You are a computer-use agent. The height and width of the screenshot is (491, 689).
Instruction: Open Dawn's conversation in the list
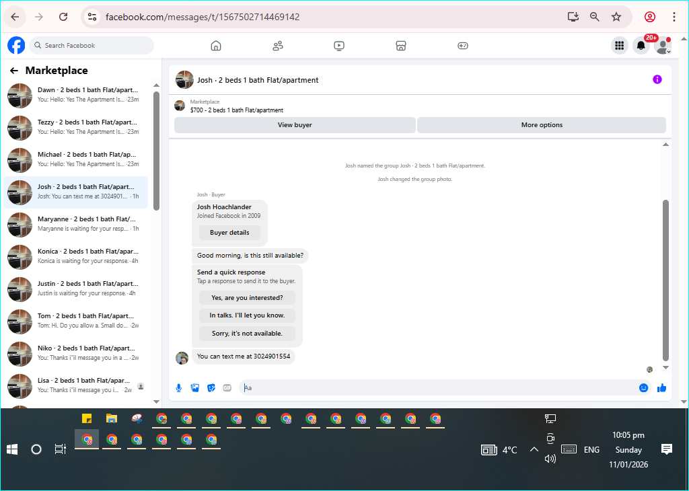point(75,96)
